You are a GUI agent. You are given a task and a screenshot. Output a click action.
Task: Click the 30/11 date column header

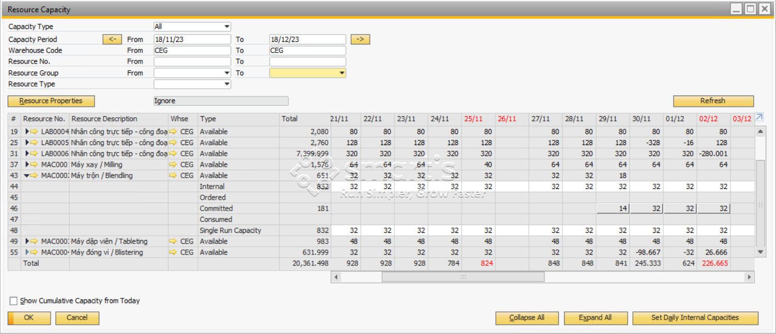[646, 119]
